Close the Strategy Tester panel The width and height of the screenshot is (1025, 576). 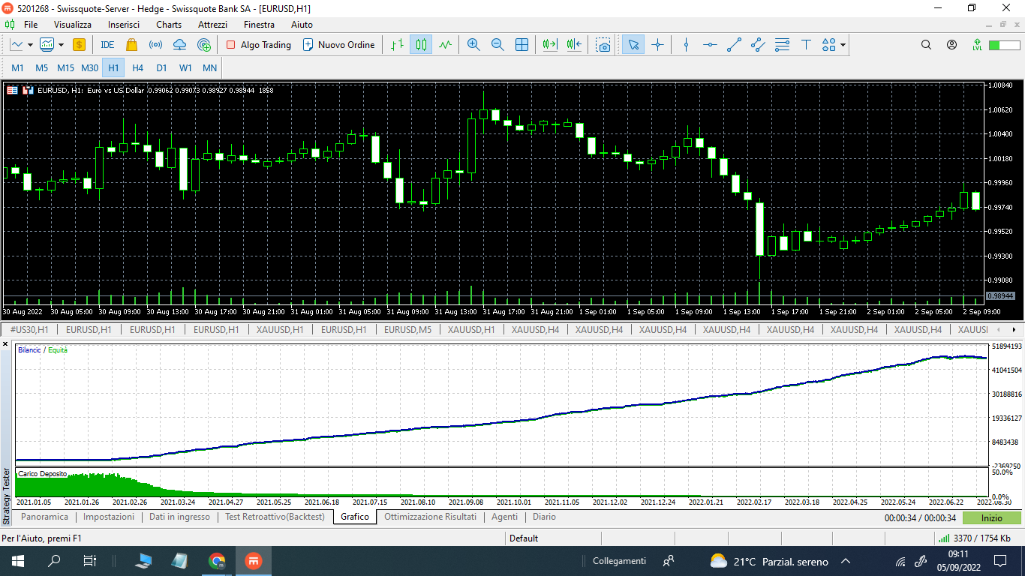point(6,345)
